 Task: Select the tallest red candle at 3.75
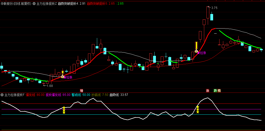pyautogui.click(x=208, y=12)
